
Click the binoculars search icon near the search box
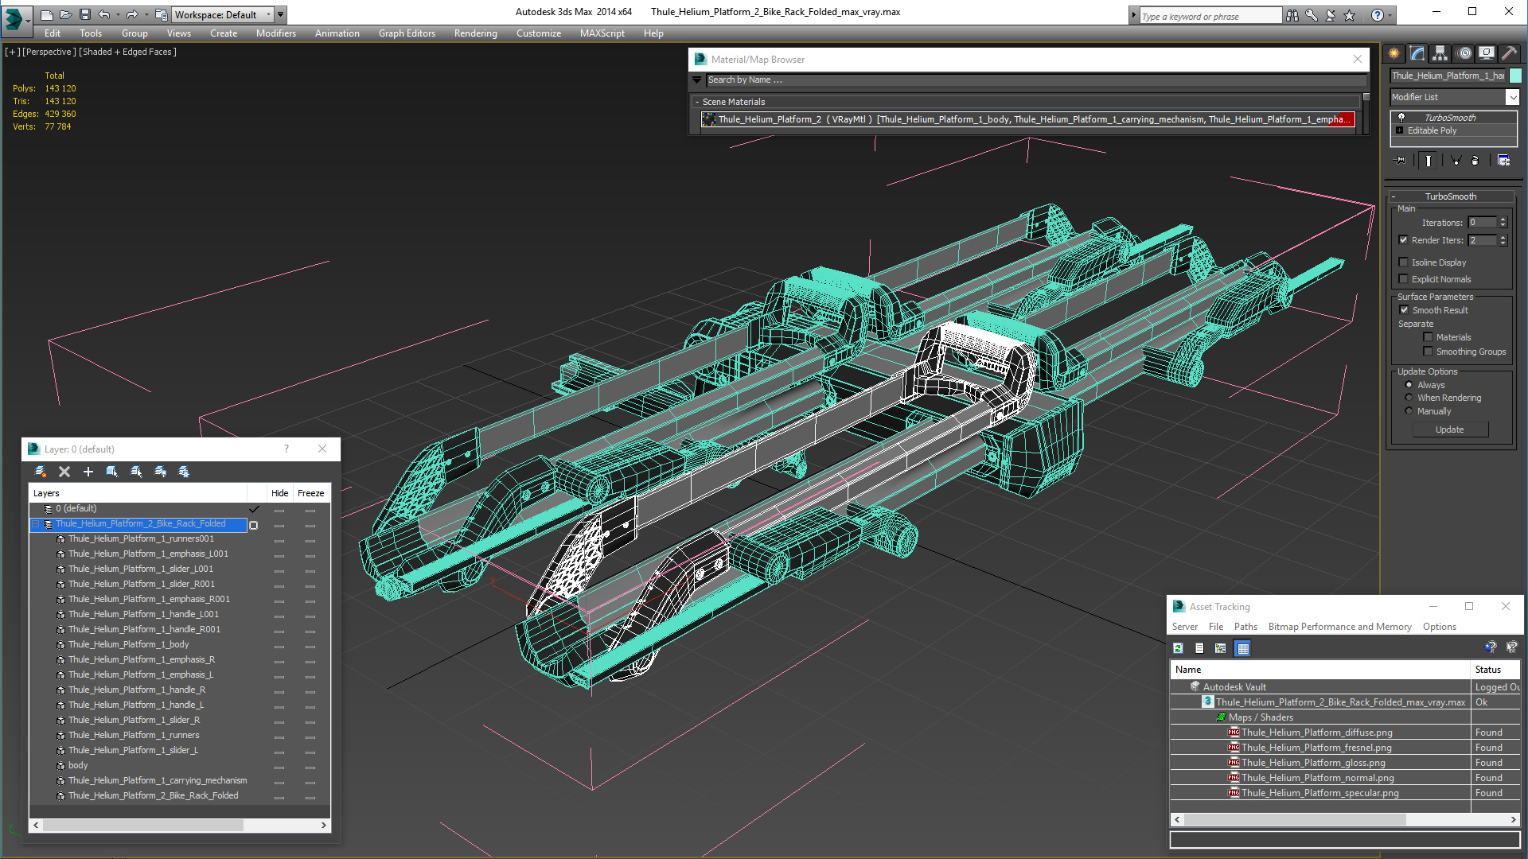tap(1292, 15)
